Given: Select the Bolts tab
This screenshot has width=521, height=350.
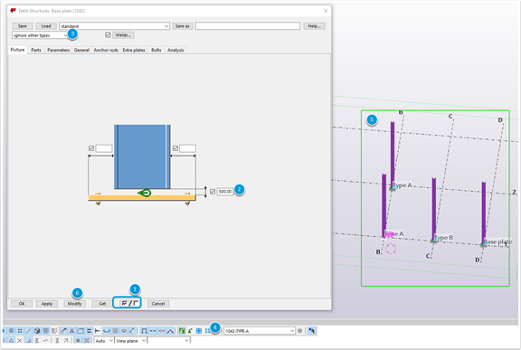Looking at the screenshot, I should pos(156,50).
